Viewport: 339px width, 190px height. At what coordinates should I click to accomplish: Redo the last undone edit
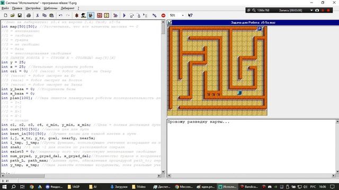click(68, 15)
